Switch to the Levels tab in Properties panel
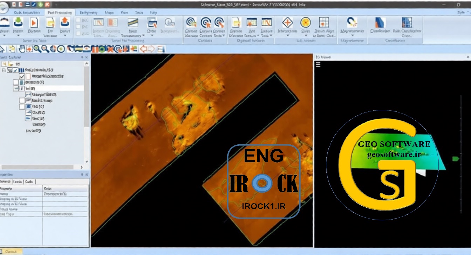 pyautogui.click(x=17, y=181)
